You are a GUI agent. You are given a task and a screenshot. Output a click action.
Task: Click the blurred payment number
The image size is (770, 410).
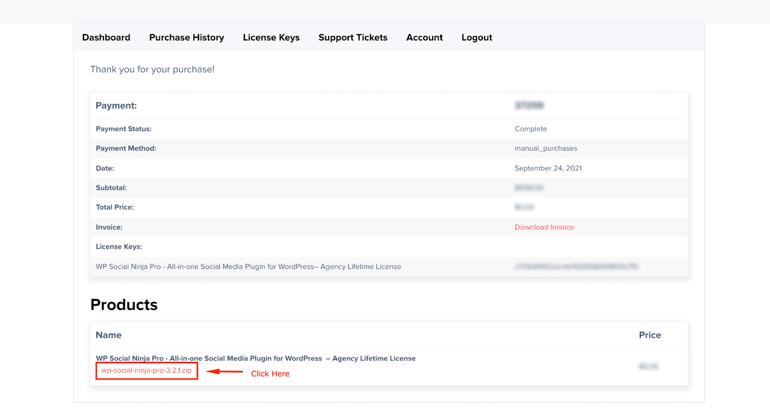(x=529, y=105)
